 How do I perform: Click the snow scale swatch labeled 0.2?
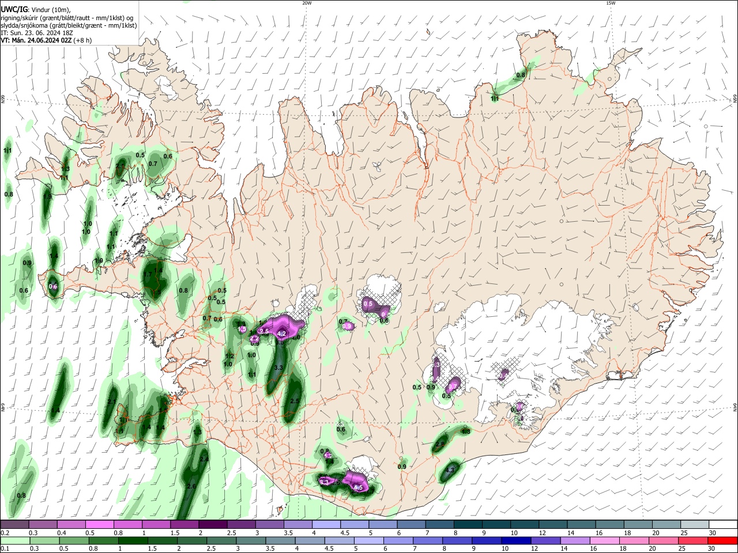(15, 525)
